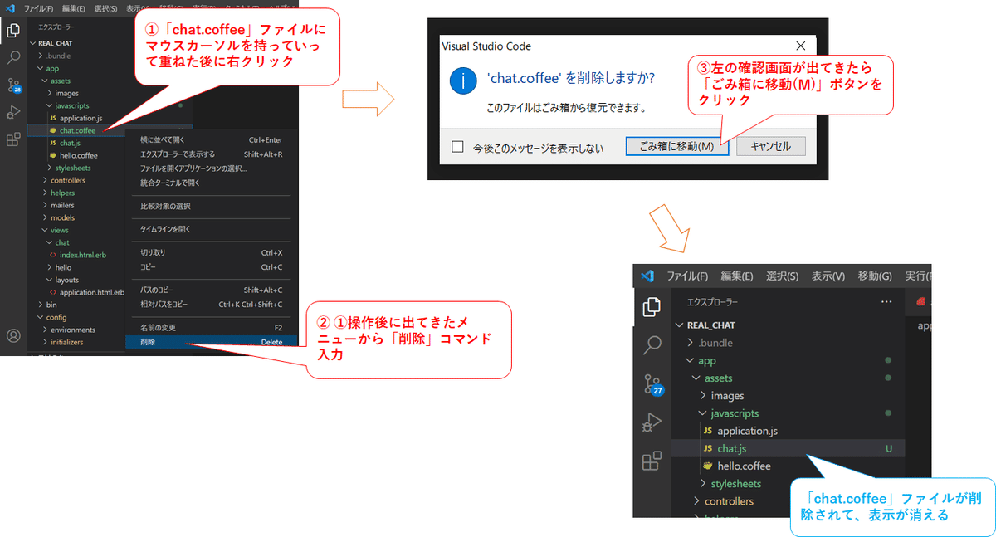Collapse REAL_CHAT root in the context-menu VS Code window
This screenshot has width=996, height=537.
(32, 43)
